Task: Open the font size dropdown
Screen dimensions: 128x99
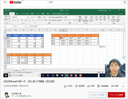Action: (31, 17)
